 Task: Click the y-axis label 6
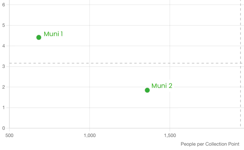pos(3,5)
